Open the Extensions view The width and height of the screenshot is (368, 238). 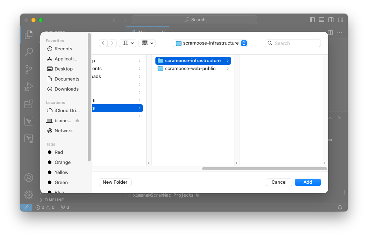[x=29, y=104]
